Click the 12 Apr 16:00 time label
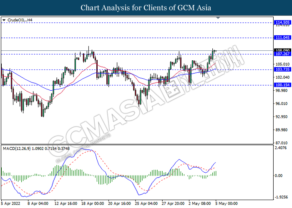The width and height of the screenshot is (292, 208). 66,203
